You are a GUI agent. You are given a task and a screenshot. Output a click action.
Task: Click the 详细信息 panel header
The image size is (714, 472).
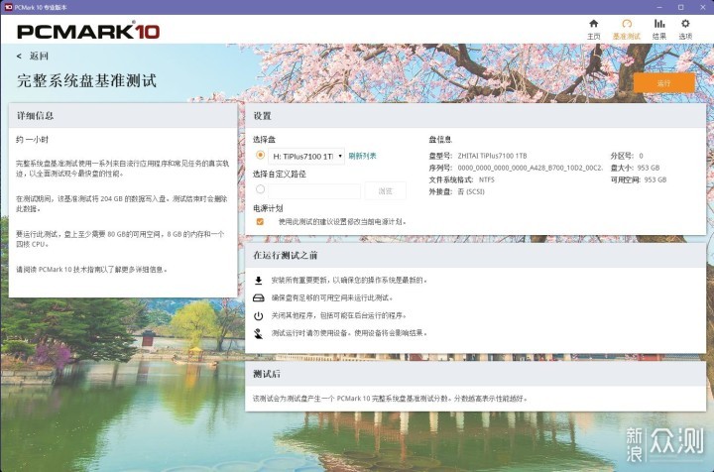[x=123, y=116]
